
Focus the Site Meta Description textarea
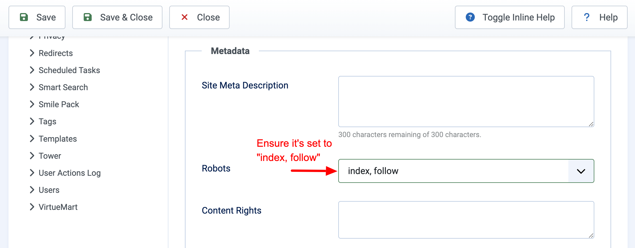[x=466, y=102]
